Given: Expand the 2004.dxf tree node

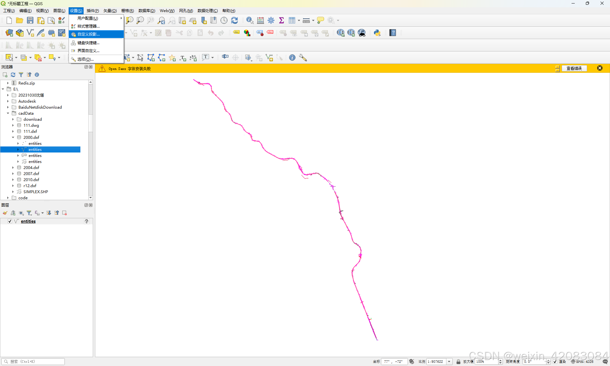Looking at the screenshot, I should coord(13,167).
